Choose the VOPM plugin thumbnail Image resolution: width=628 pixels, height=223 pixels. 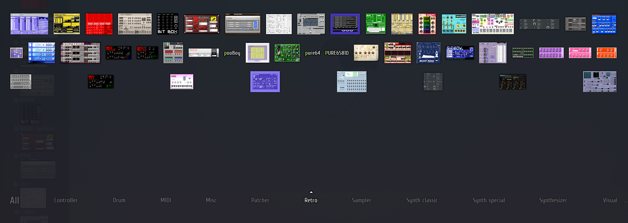coord(351,82)
